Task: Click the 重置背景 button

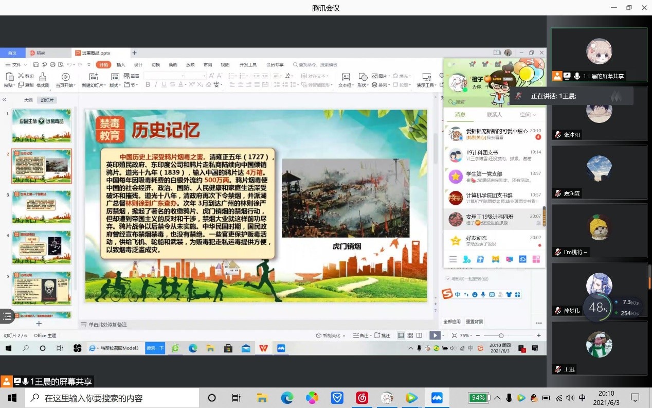Action: pos(474,322)
